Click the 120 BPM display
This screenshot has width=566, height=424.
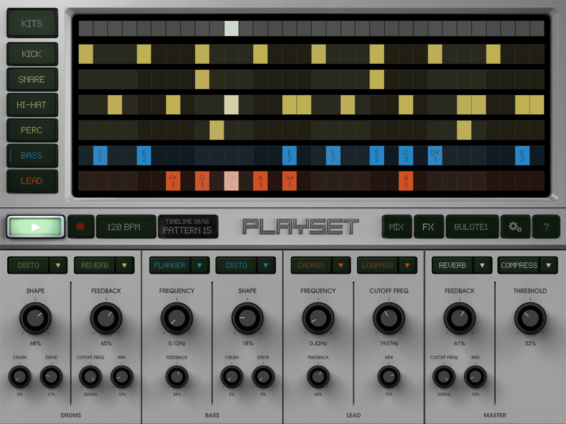pos(126,226)
